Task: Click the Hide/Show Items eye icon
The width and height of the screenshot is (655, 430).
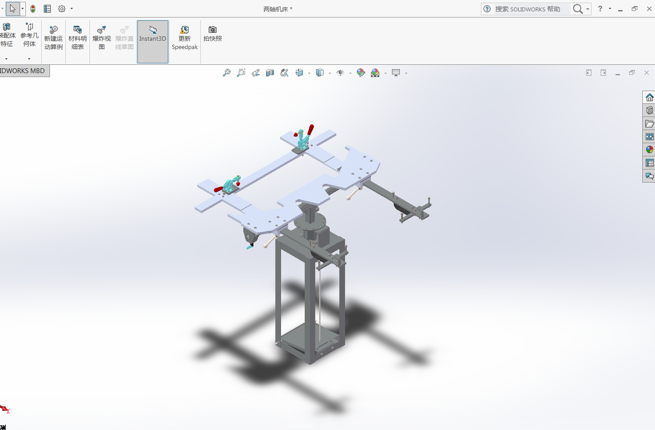Action: click(340, 73)
